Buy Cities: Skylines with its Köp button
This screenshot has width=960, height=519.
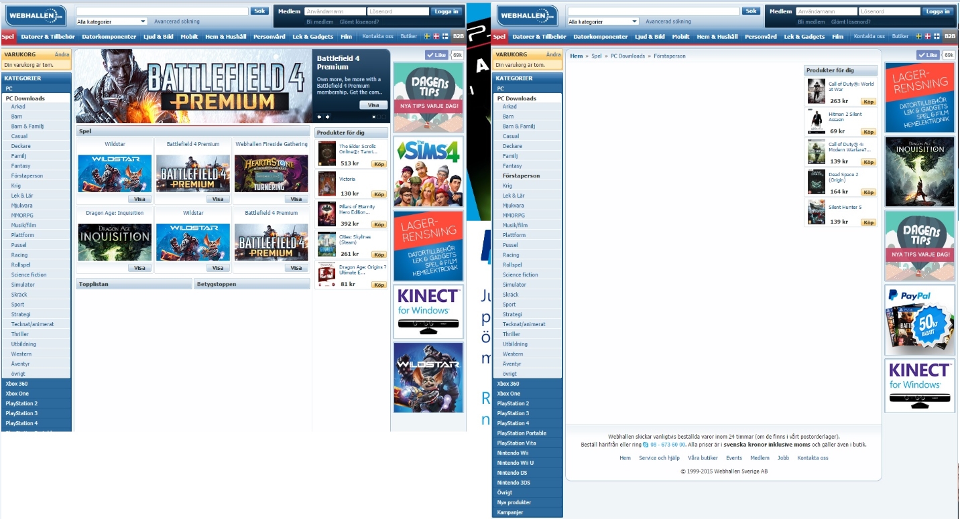click(379, 254)
